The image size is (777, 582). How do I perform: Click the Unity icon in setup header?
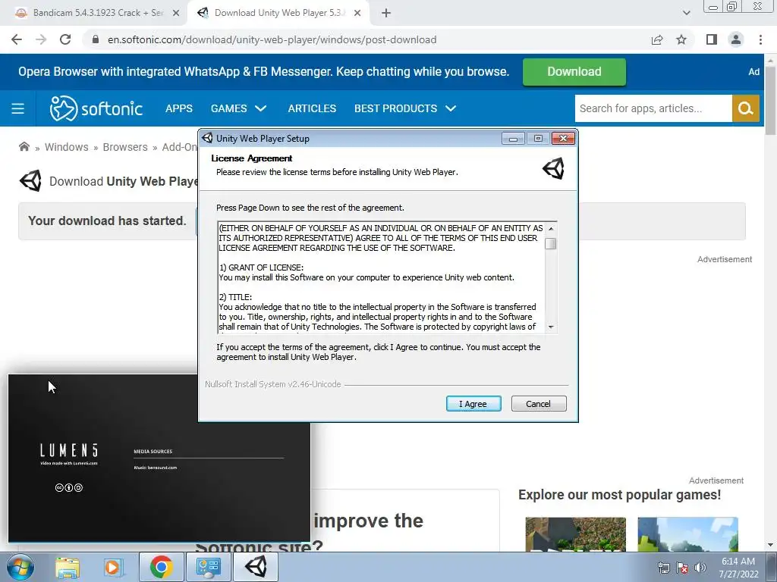553,168
